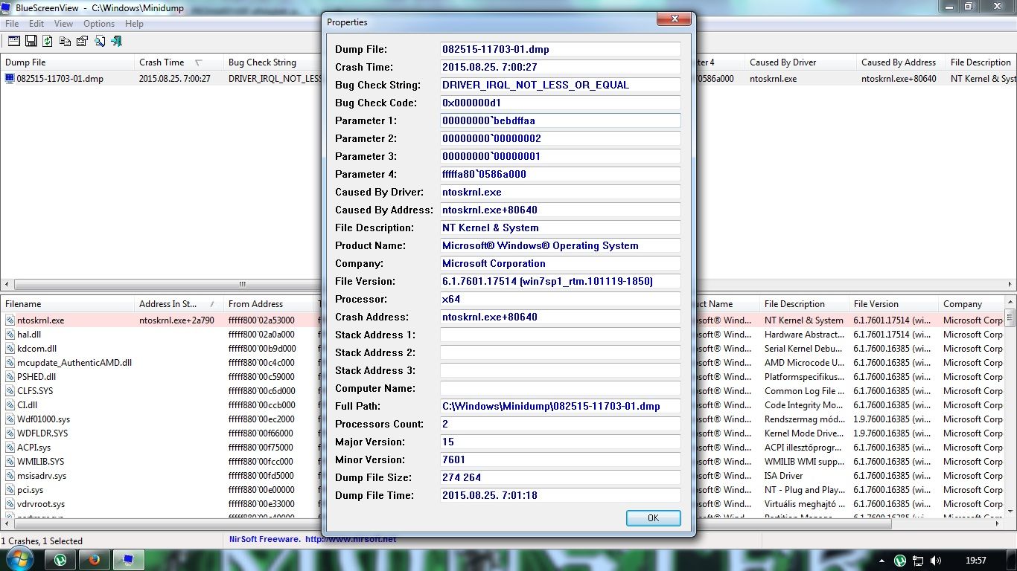This screenshot has width=1017, height=571.
Task: Open the network icon in the system tray
Action: 919,561
